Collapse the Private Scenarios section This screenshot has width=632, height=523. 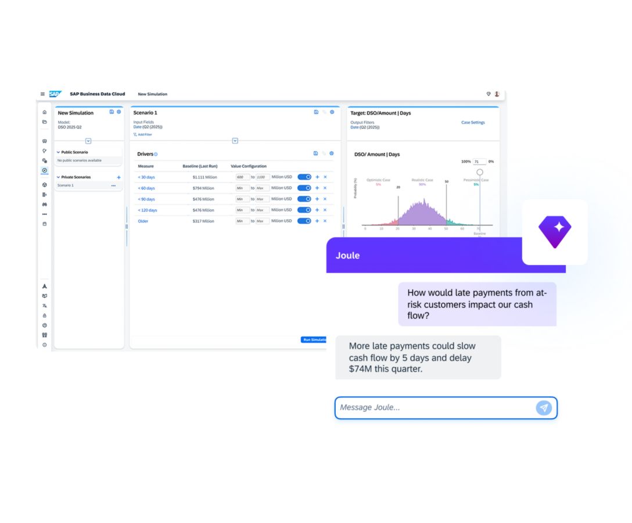58,177
